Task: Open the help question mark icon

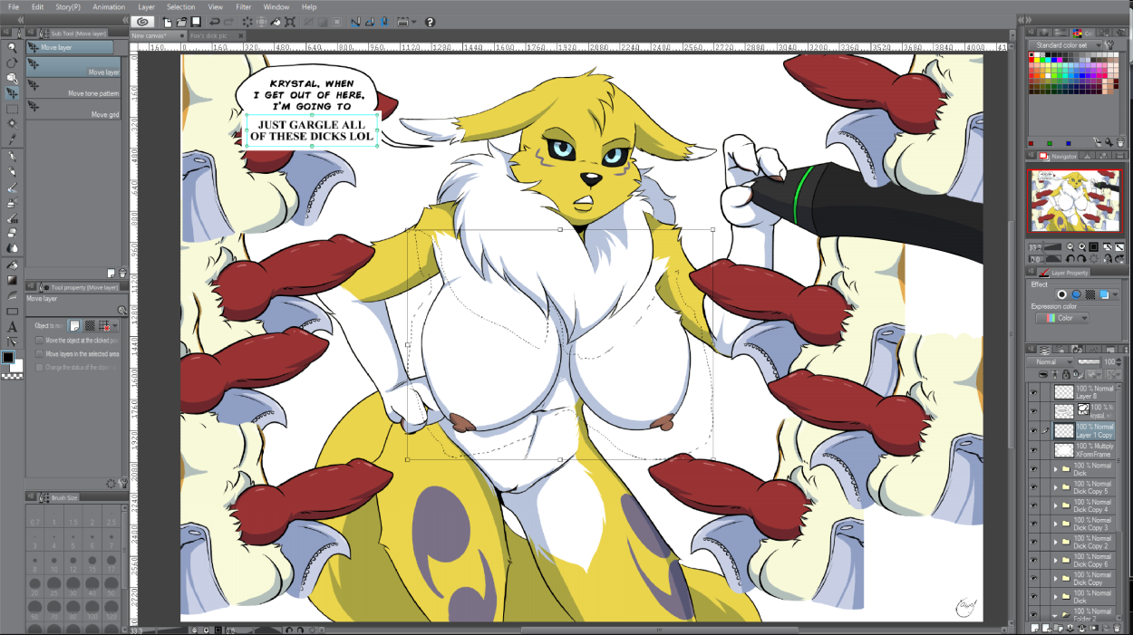Action: coord(430,21)
